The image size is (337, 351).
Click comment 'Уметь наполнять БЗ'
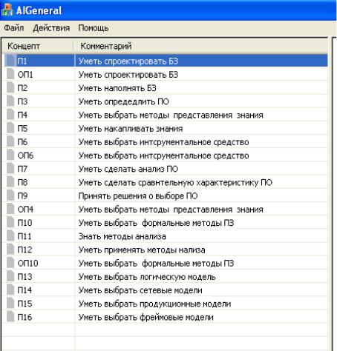coord(117,88)
